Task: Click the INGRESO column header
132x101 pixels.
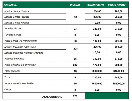Action: click(x=75, y=5)
